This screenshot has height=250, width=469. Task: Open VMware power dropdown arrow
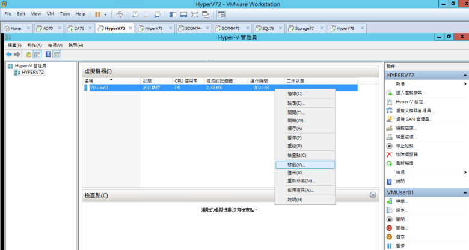(x=106, y=13)
